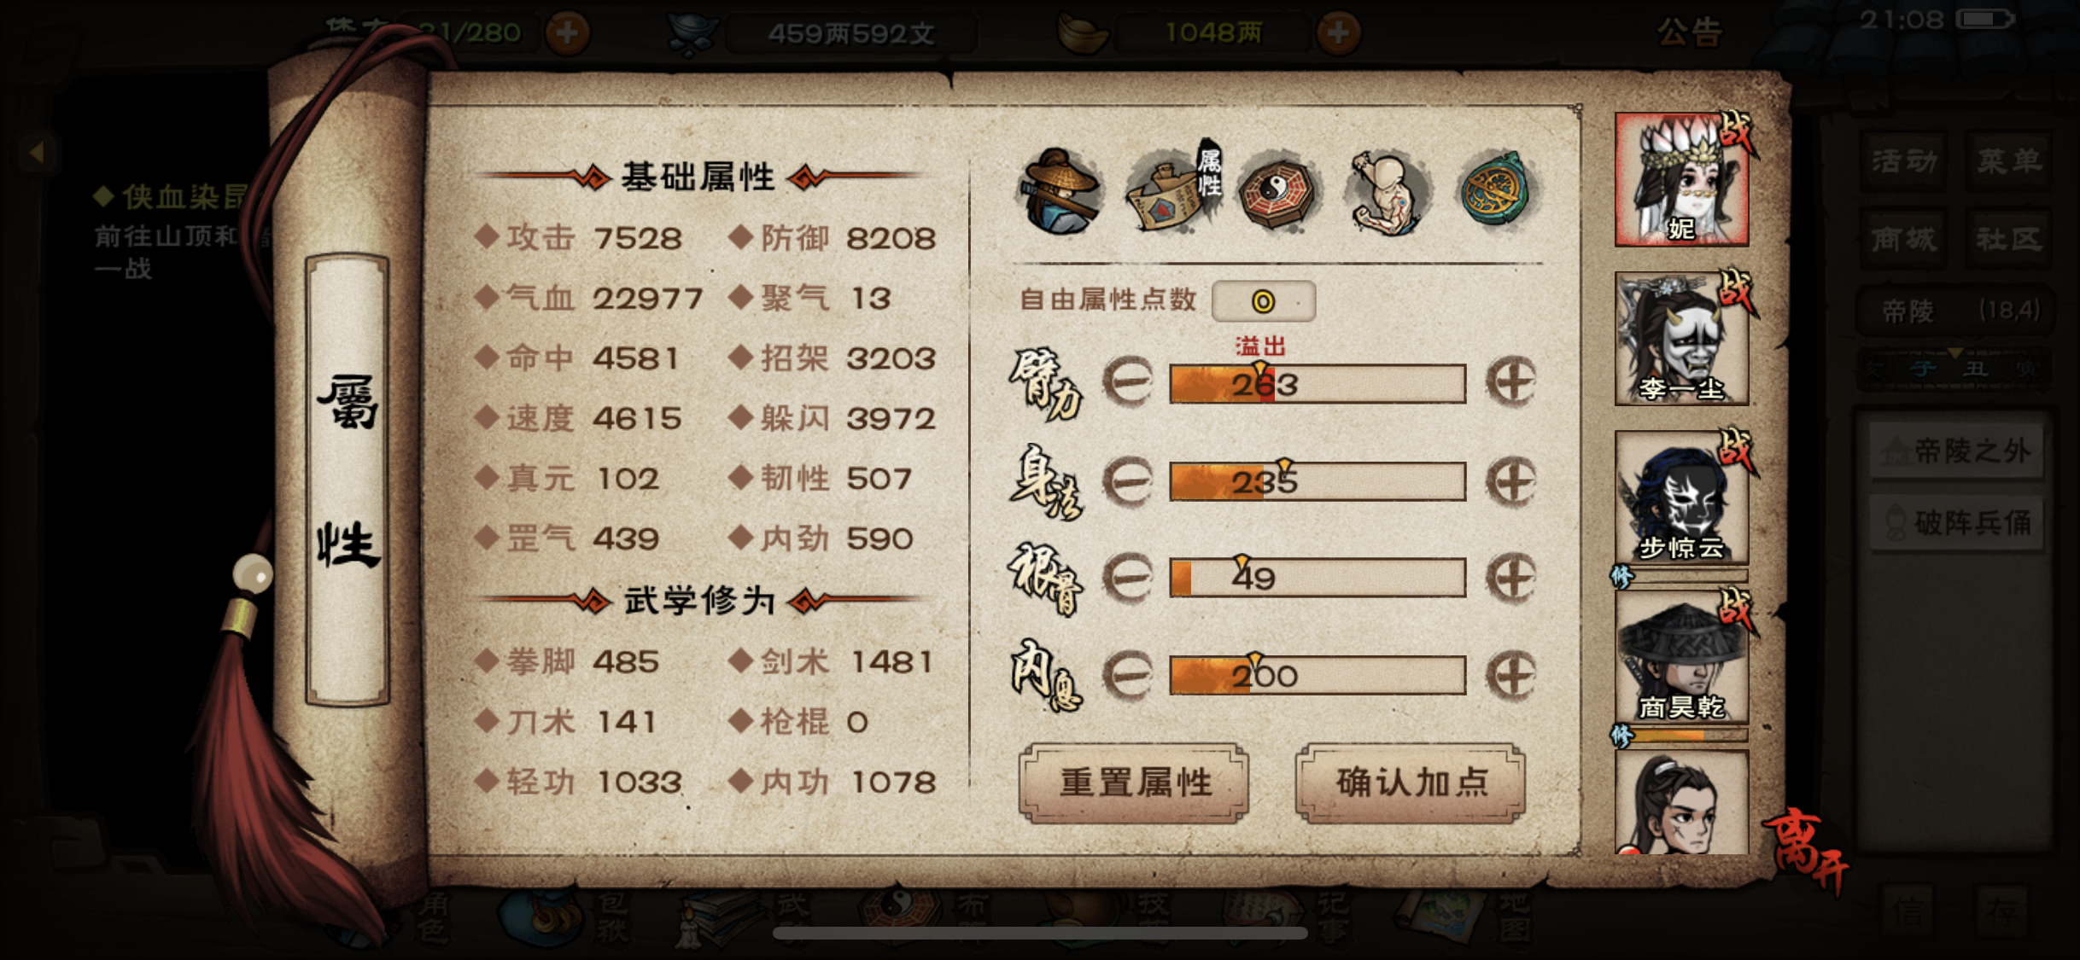
Task: Choose the 商昊乾 character portrait
Action: click(1682, 657)
